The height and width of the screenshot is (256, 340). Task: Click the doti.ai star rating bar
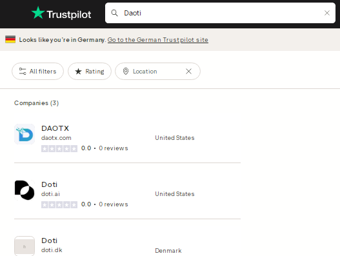click(x=59, y=204)
